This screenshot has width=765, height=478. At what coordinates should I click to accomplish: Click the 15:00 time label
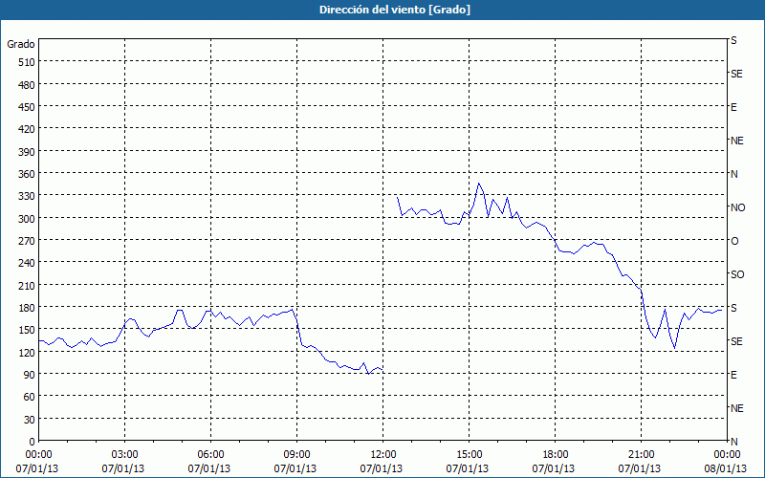[469, 455]
